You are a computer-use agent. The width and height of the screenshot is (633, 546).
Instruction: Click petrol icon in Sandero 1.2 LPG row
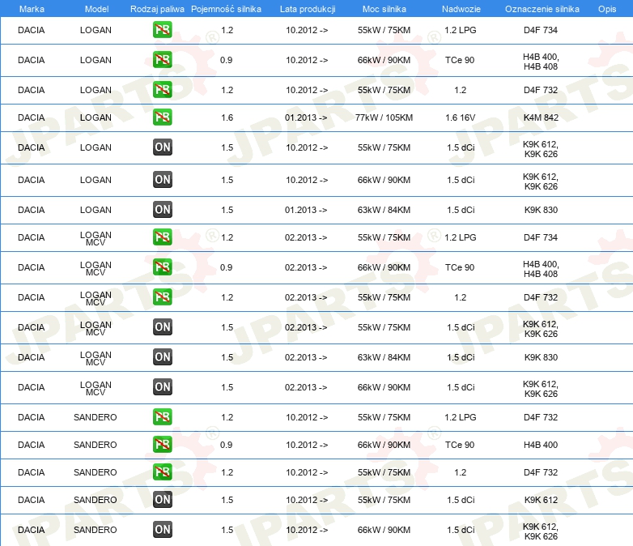click(162, 416)
